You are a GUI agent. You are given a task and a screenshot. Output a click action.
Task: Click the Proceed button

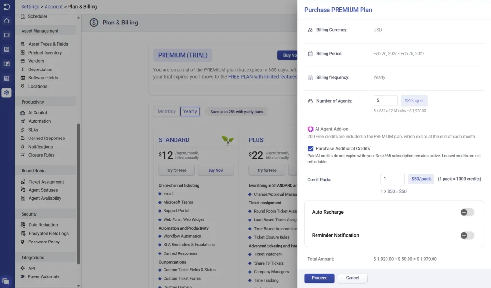click(319, 278)
